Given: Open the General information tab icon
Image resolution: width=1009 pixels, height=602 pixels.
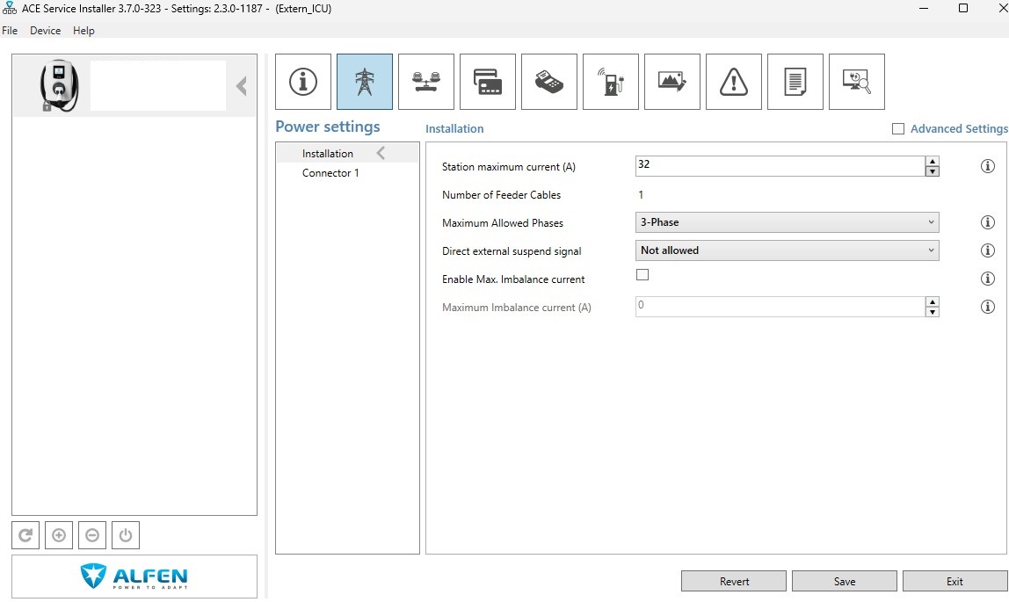Looking at the screenshot, I should 303,82.
